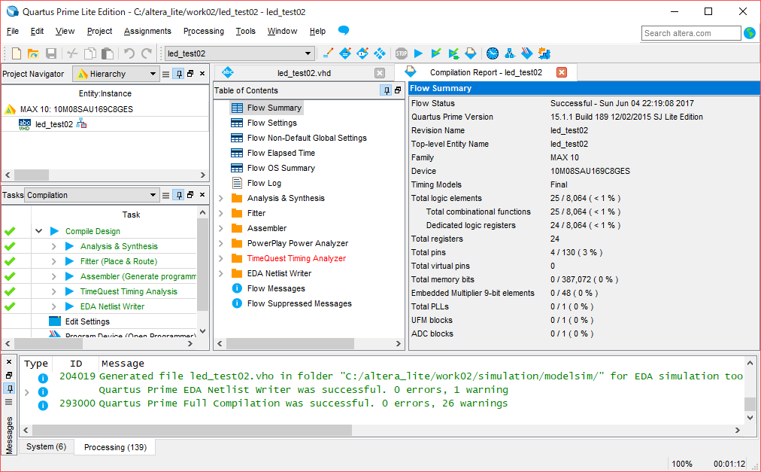The width and height of the screenshot is (761, 472).
Task: Pin the Project Navigator panel
Action: coord(178,74)
